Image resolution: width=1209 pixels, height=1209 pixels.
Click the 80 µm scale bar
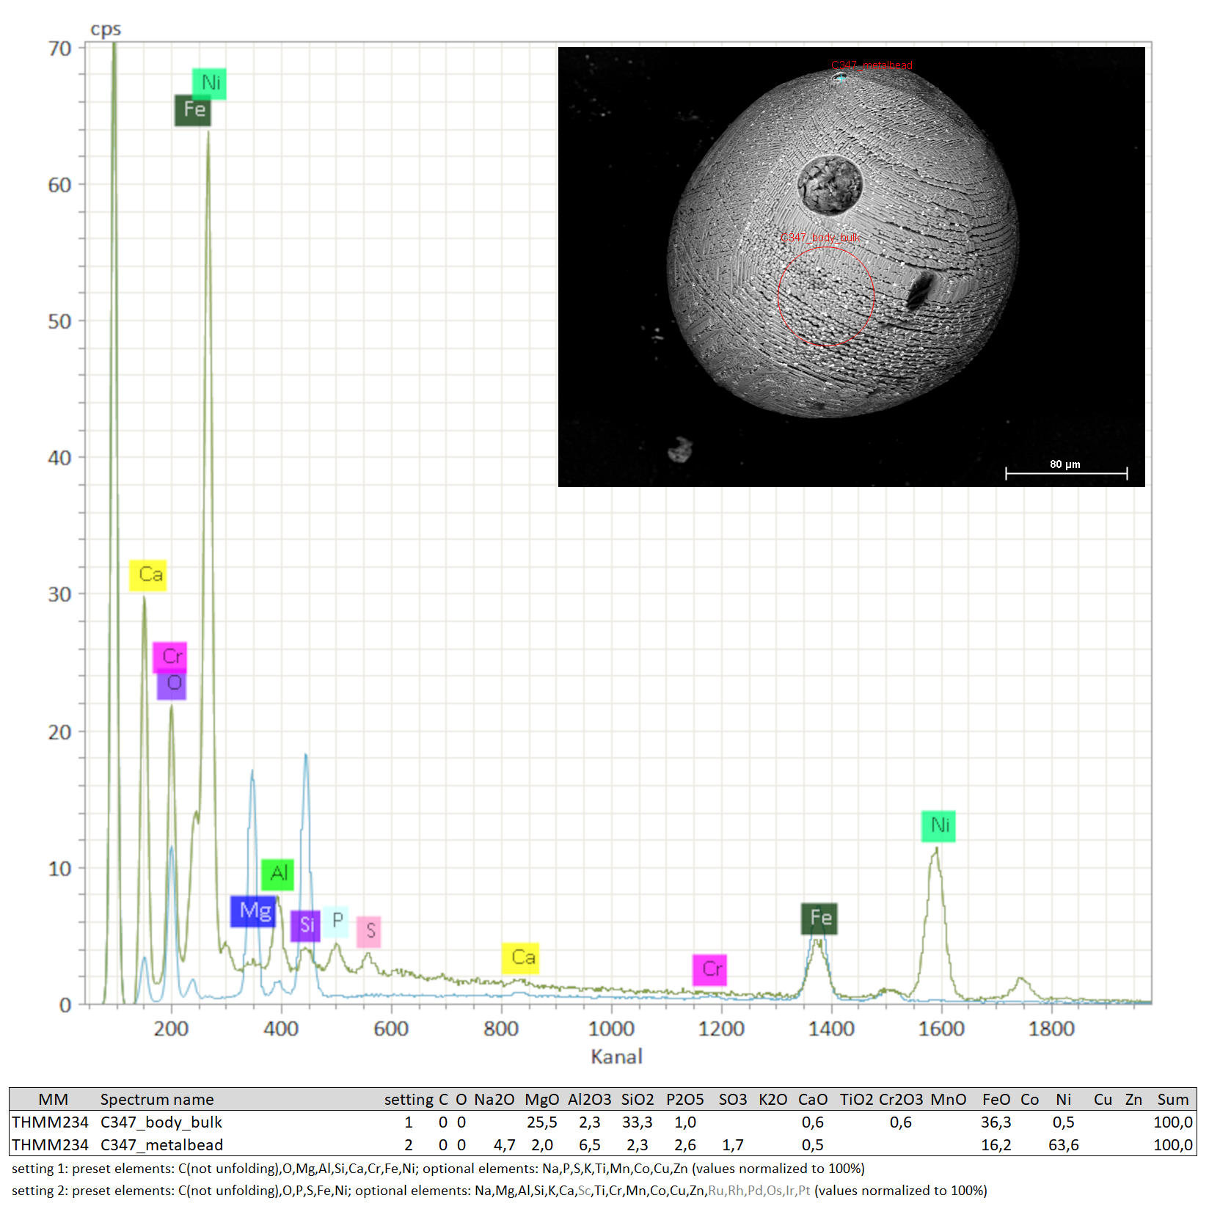[x=1065, y=473]
